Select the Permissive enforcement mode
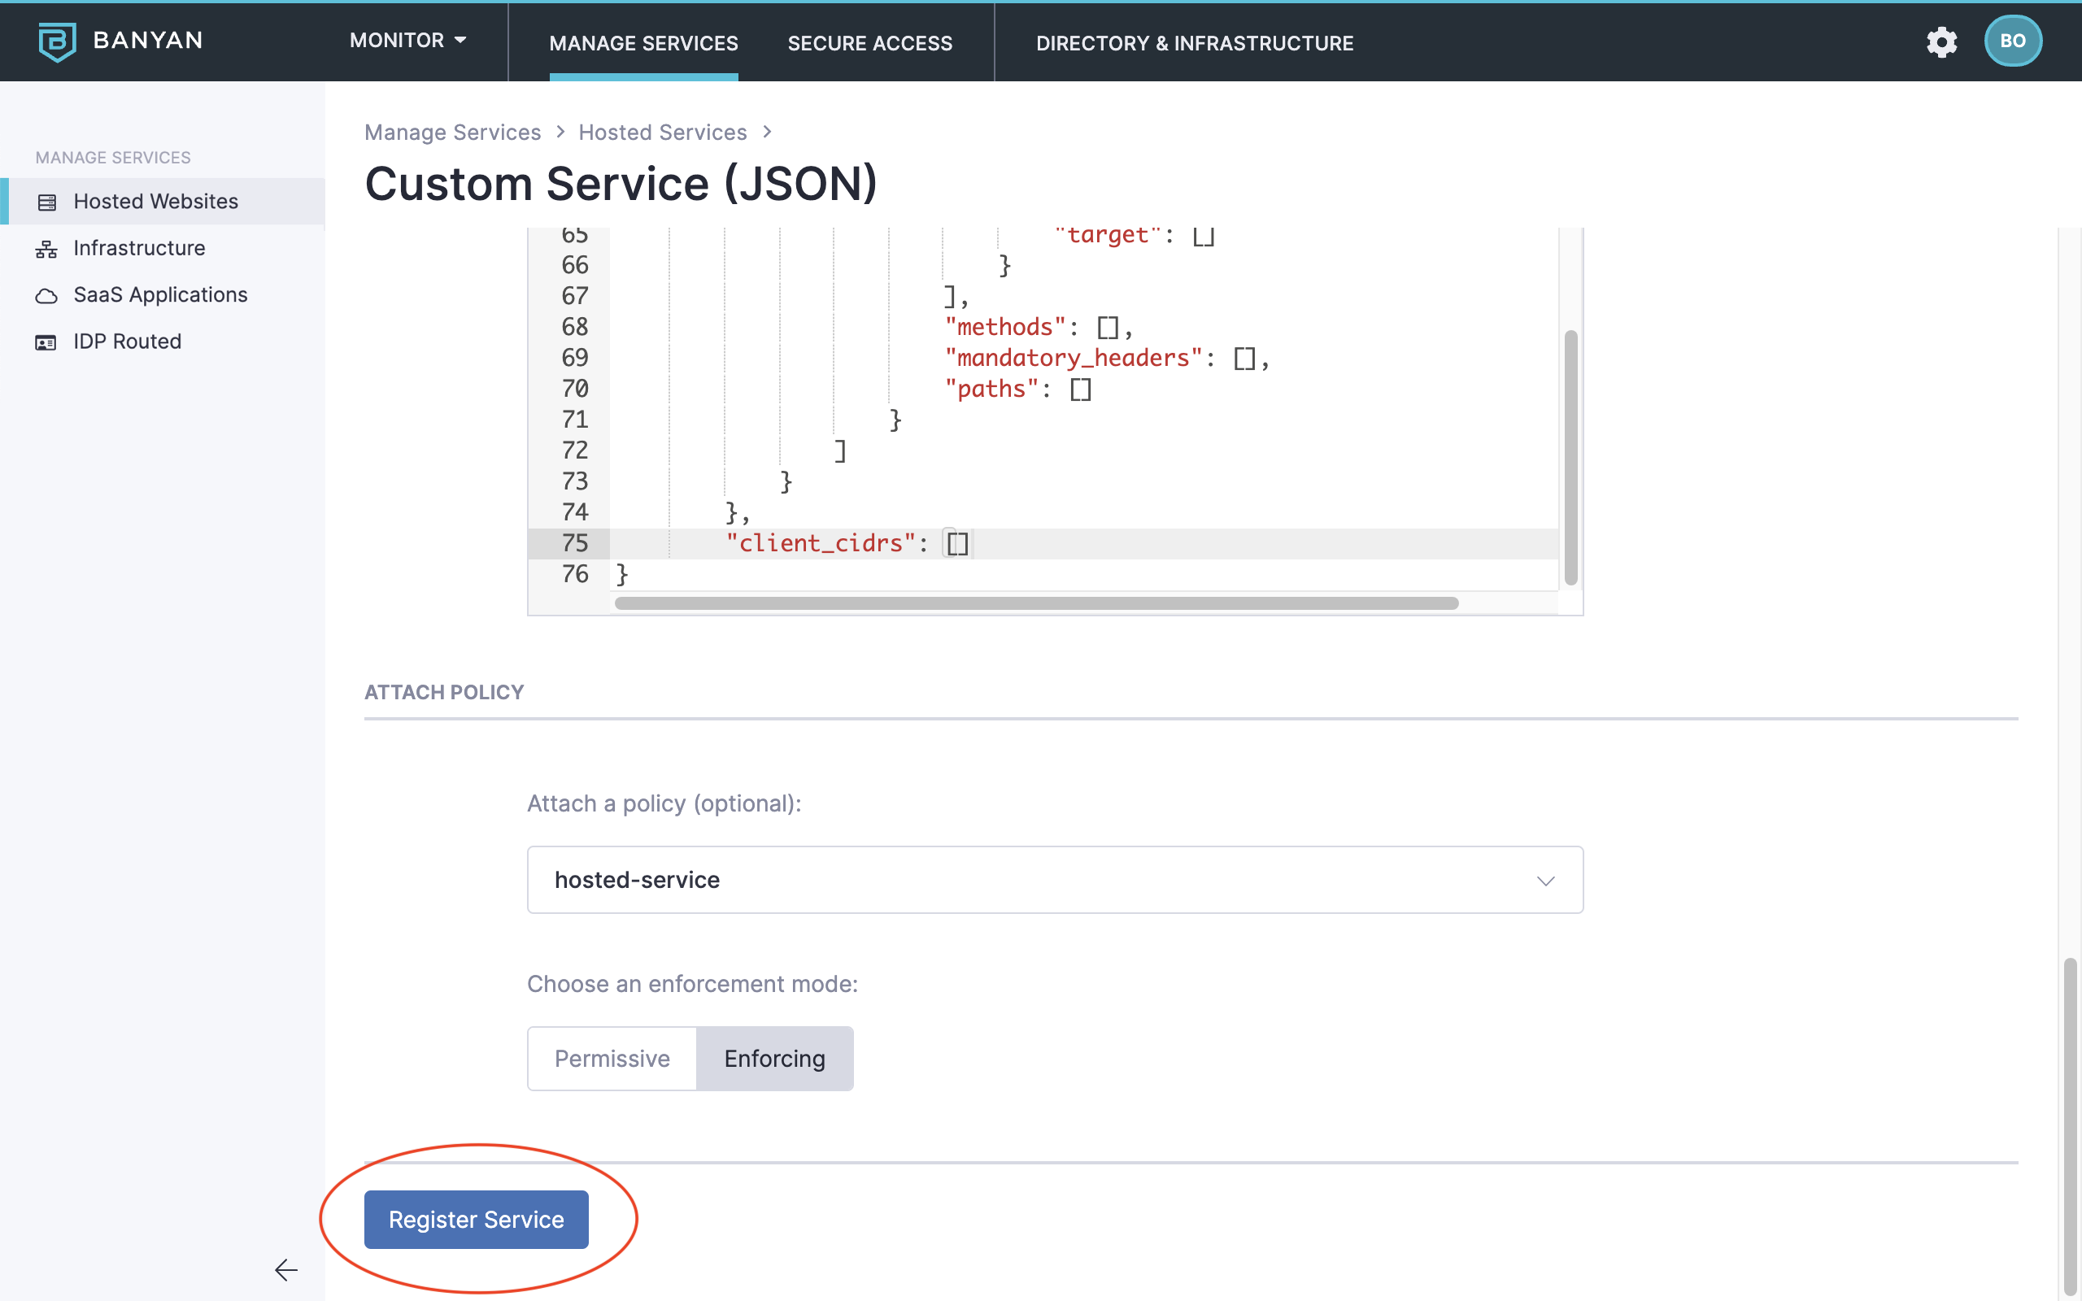The height and width of the screenshot is (1301, 2082). click(612, 1059)
